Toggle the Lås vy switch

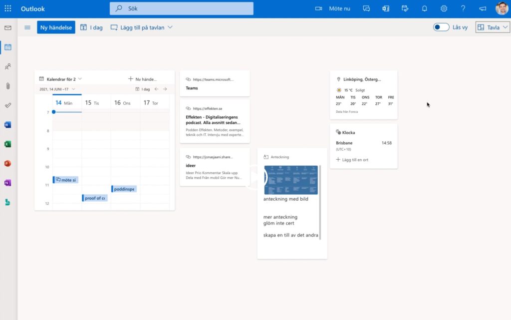441,27
